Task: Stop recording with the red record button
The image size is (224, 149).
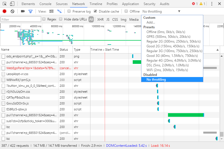Action: pos(4,11)
